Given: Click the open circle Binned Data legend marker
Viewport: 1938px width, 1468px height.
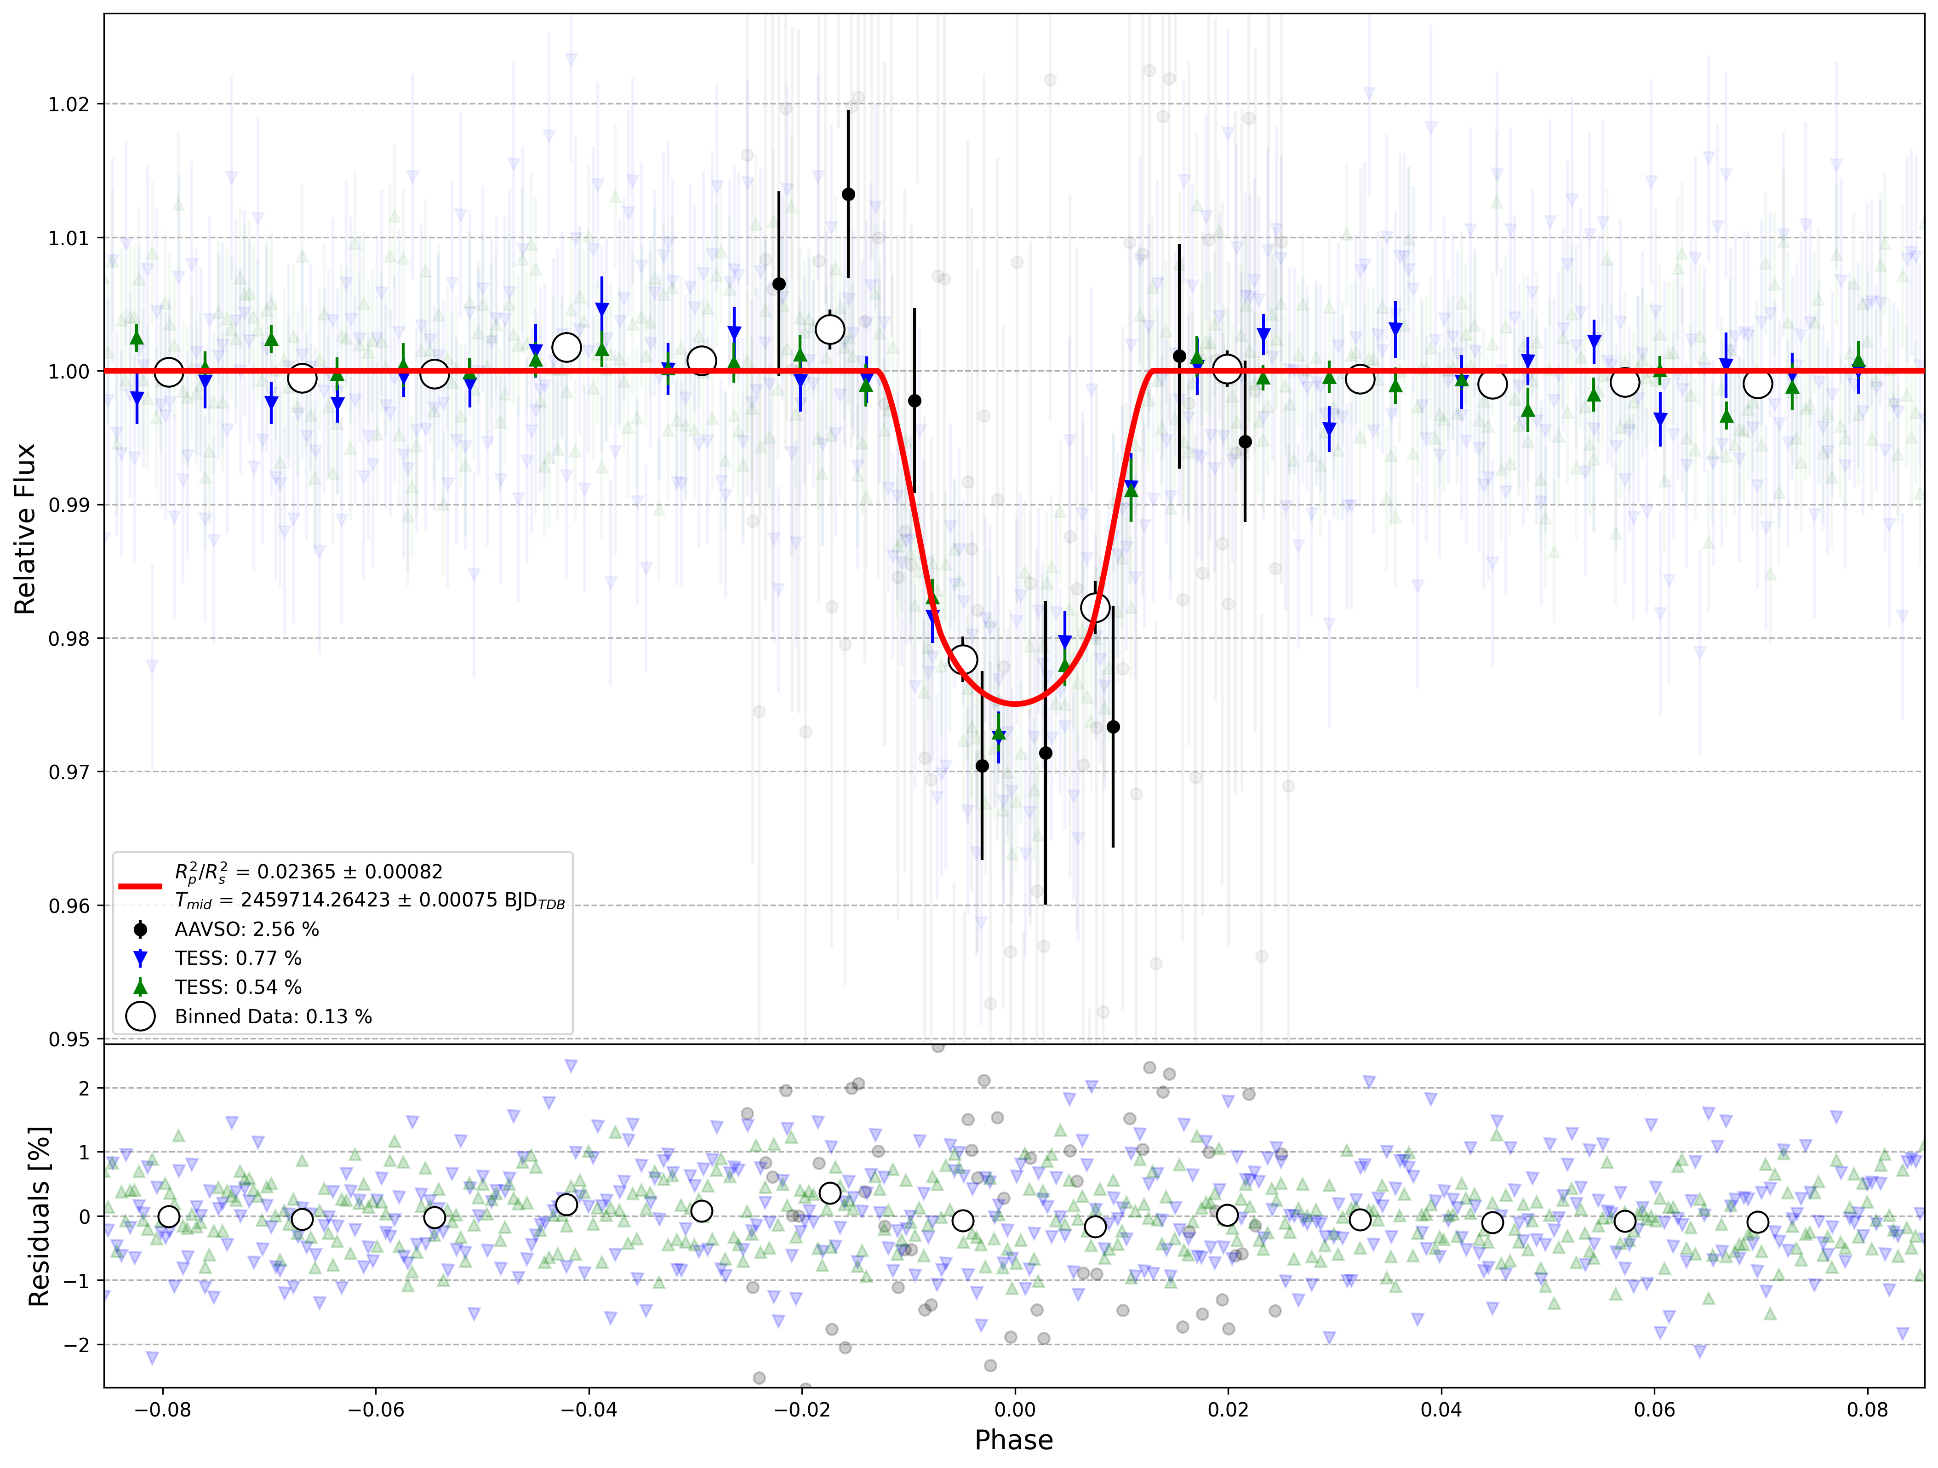Looking at the screenshot, I should pos(140,1016).
